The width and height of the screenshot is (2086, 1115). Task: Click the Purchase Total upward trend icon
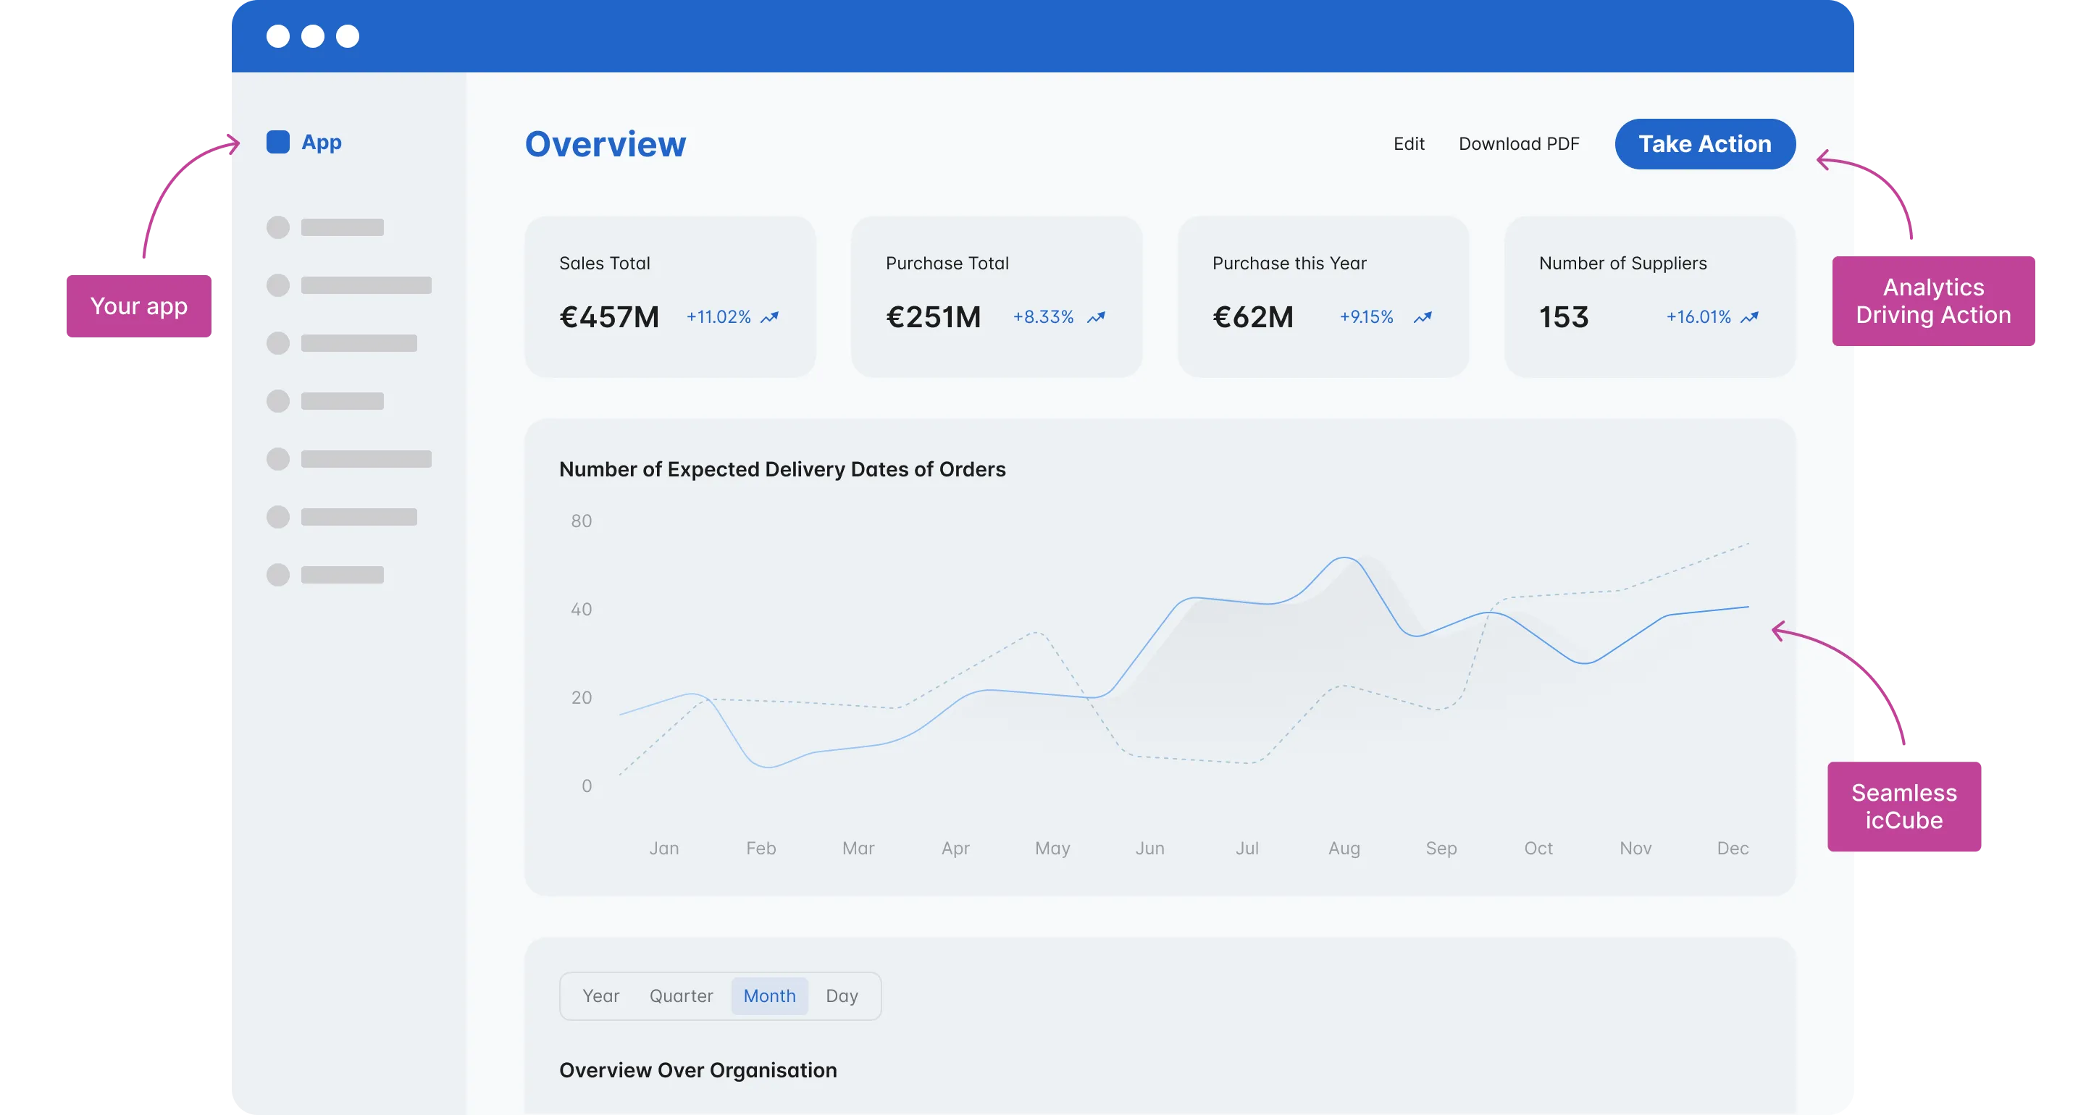1097,317
